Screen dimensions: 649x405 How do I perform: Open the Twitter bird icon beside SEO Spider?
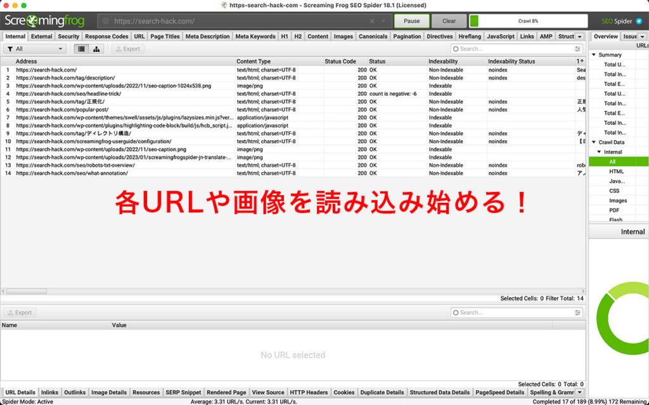click(x=639, y=21)
